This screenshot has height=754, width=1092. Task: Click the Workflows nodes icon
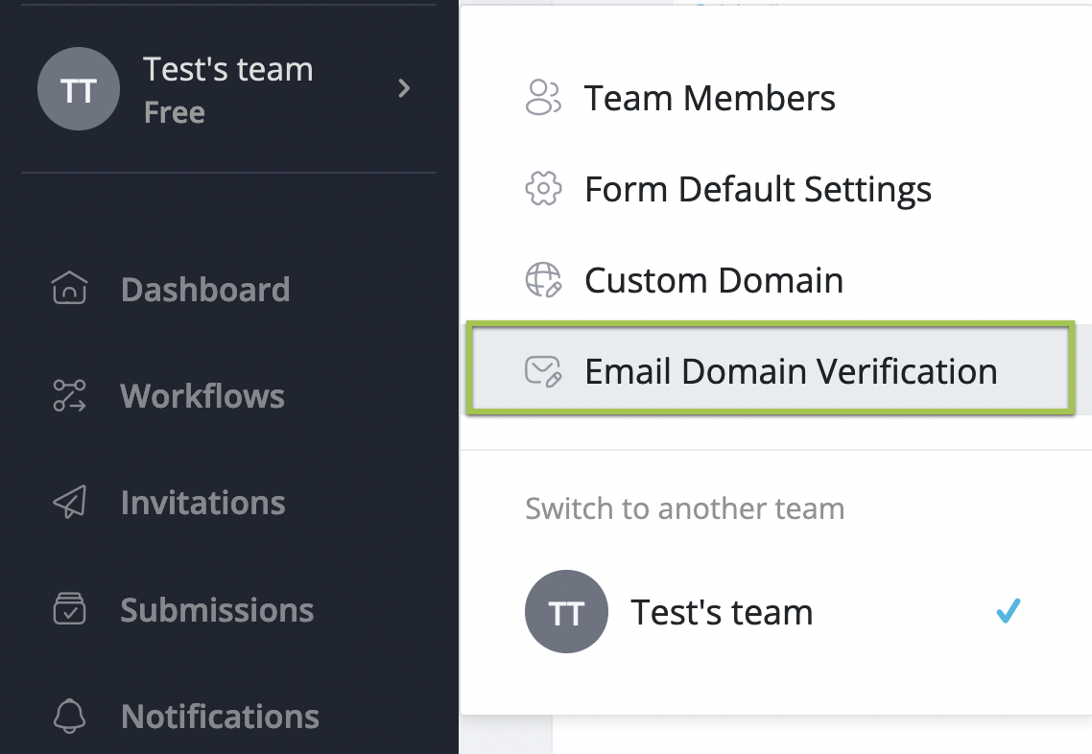pos(69,395)
